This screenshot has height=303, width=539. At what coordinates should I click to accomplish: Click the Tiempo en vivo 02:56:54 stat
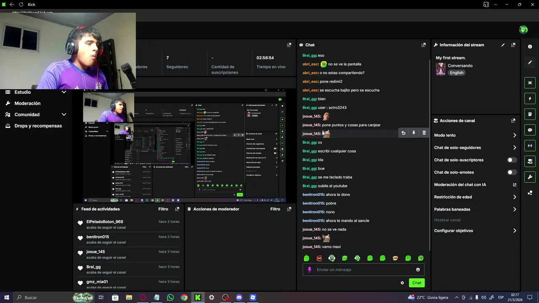click(x=271, y=62)
